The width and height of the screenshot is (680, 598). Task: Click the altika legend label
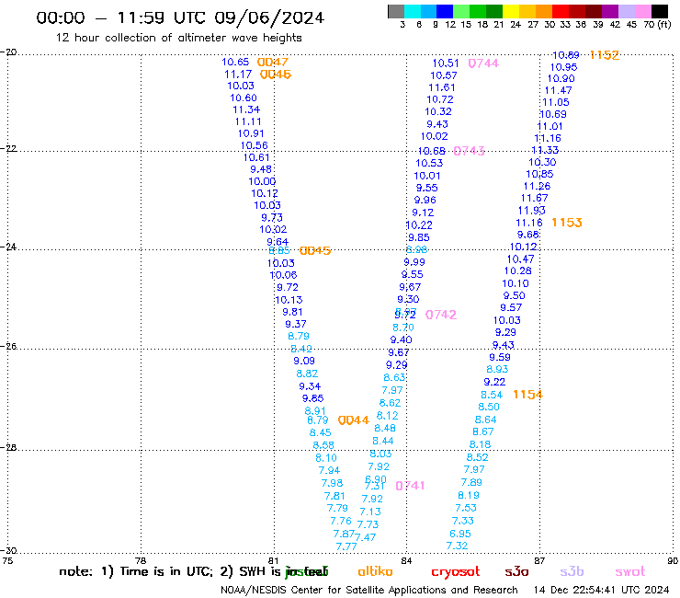click(x=375, y=571)
